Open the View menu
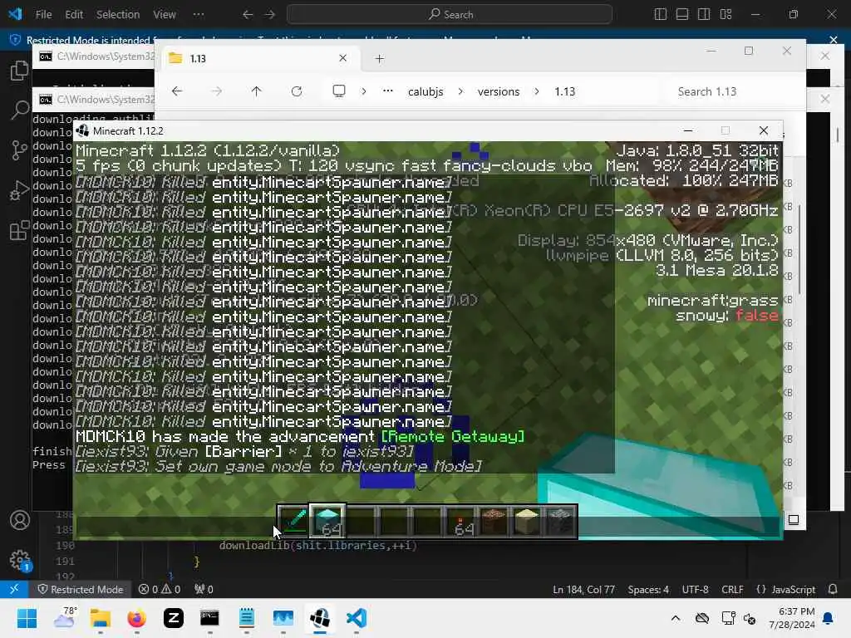 164,15
